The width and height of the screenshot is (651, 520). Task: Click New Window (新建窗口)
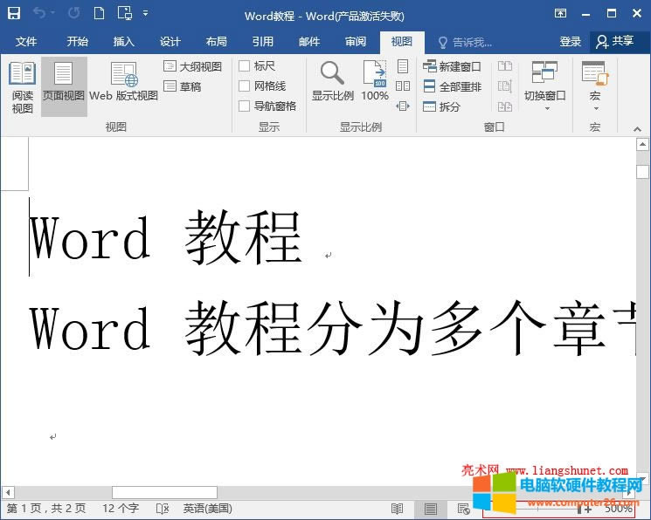pyautogui.click(x=453, y=66)
